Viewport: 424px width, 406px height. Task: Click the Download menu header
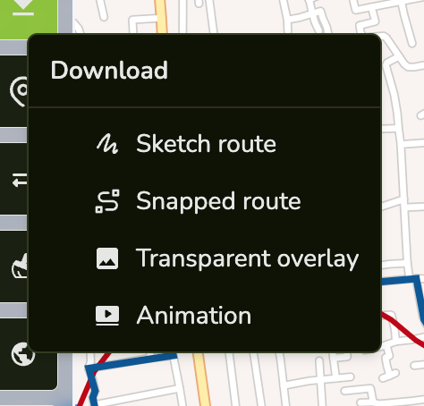pos(109,71)
